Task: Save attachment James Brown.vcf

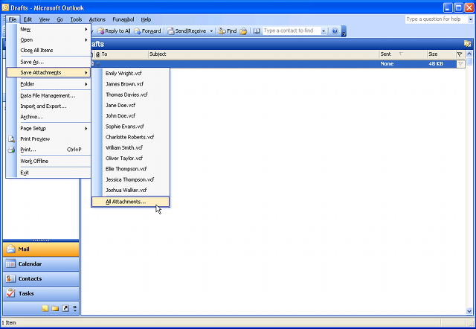Action: [131, 84]
